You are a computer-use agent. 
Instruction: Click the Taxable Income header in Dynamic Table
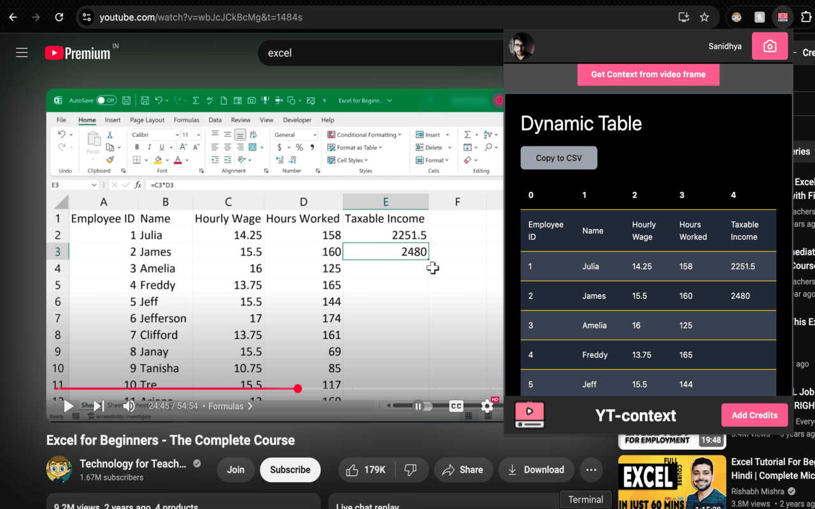[x=744, y=230]
